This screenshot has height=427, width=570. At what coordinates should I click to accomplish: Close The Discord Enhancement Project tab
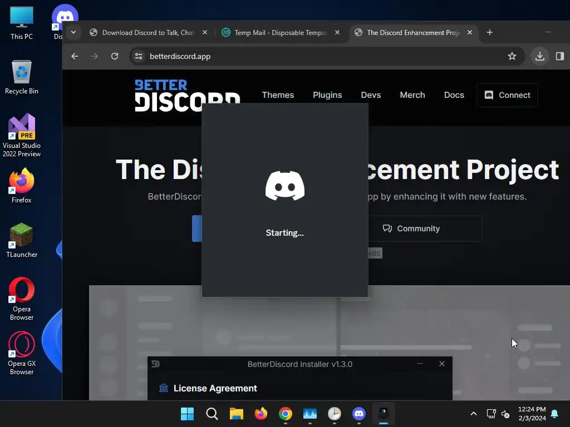click(470, 32)
